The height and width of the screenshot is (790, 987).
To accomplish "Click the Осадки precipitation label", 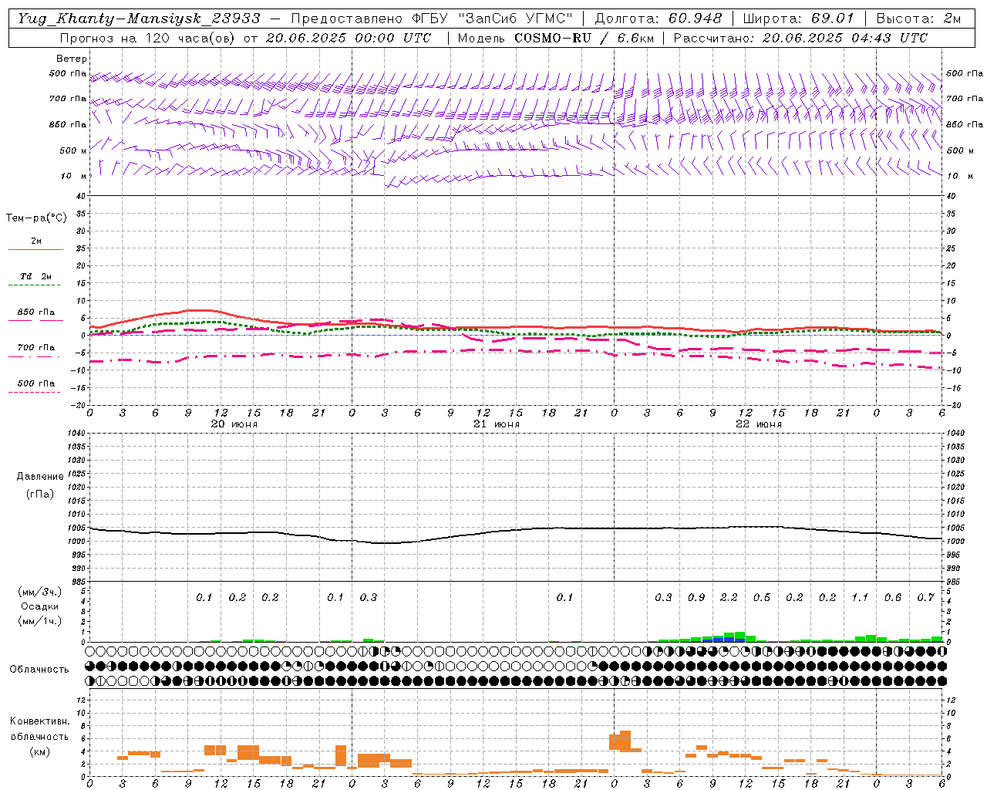I will coord(39,606).
